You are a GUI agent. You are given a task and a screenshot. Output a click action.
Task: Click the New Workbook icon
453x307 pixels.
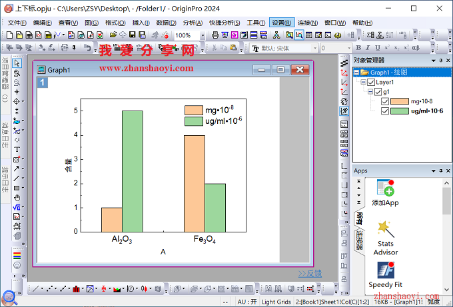[x=29, y=35]
